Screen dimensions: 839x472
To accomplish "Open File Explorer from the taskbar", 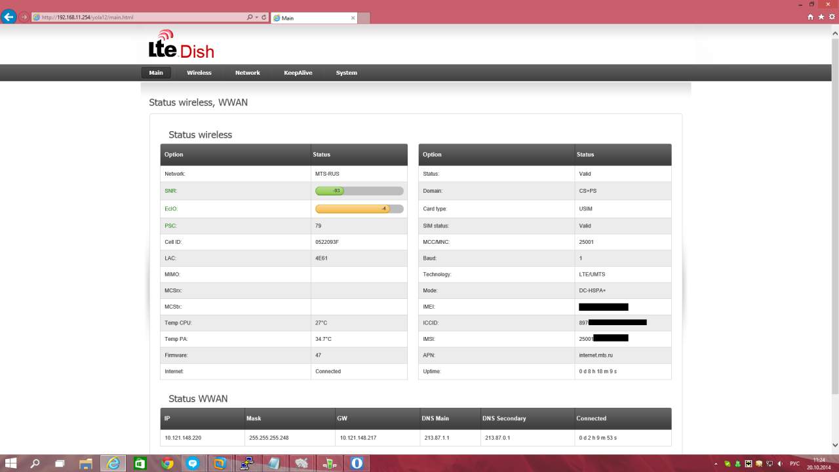I will pyautogui.click(x=86, y=463).
